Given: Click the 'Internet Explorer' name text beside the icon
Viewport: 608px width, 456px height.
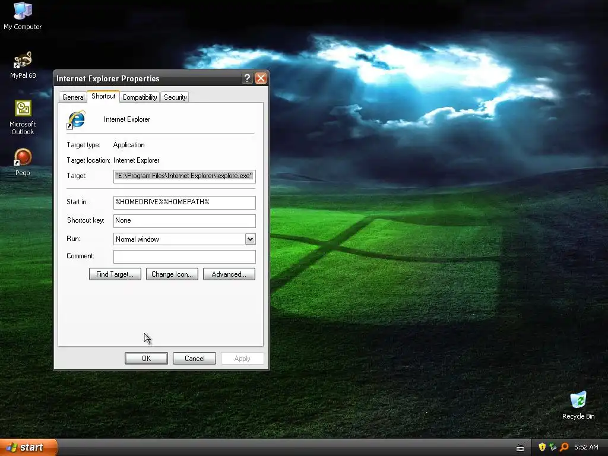Looking at the screenshot, I should [x=127, y=119].
